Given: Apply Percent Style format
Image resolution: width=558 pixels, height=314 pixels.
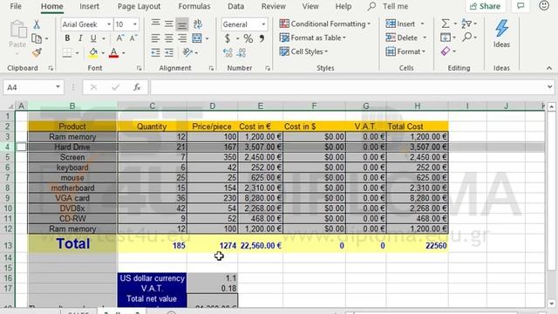Looking at the screenshot, I should point(248,38).
